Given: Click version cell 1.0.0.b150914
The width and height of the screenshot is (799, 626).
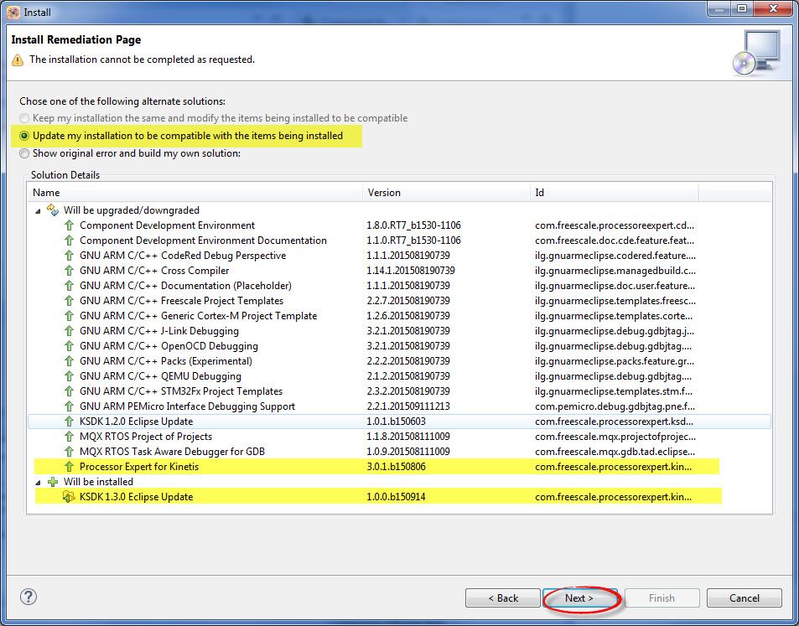Looking at the screenshot, I should pyautogui.click(x=396, y=497).
